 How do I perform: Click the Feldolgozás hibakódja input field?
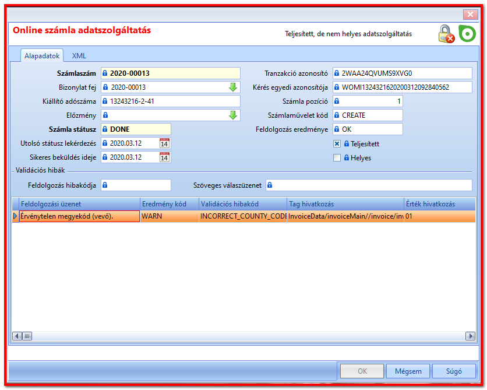point(136,185)
